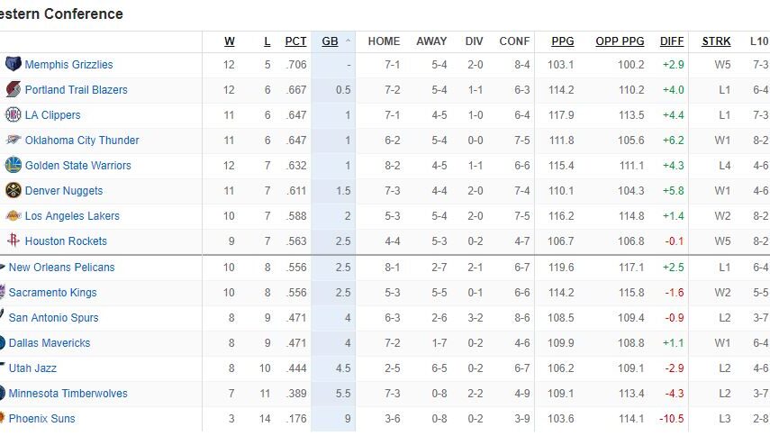Click the Los Angeles Lakers logo
This screenshot has width=770, height=445.
click(x=14, y=216)
